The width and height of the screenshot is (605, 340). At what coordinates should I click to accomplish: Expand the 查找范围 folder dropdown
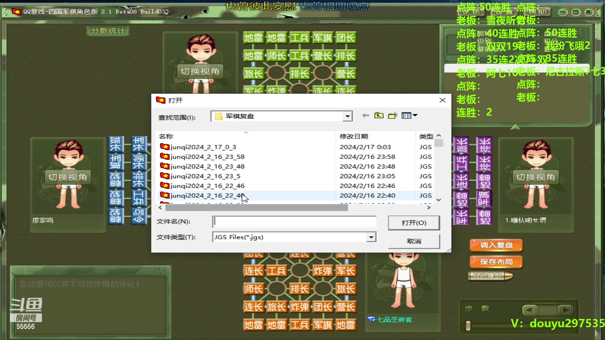click(347, 116)
